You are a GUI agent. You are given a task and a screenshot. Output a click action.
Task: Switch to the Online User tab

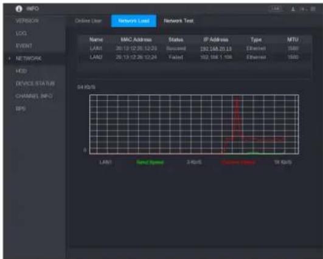click(x=88, y=21)
